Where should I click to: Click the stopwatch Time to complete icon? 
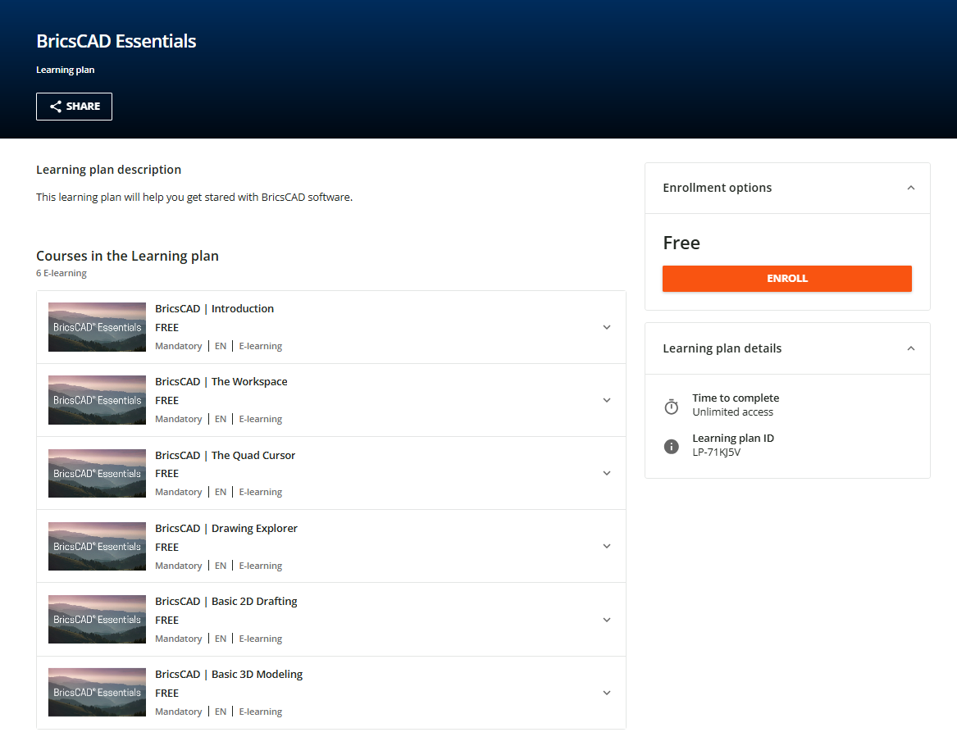(x=672, y=407)
